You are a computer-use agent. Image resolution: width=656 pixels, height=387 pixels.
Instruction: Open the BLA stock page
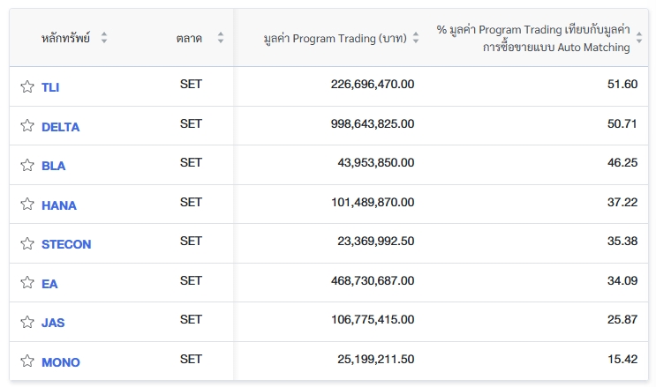click(x=53, y=166)
